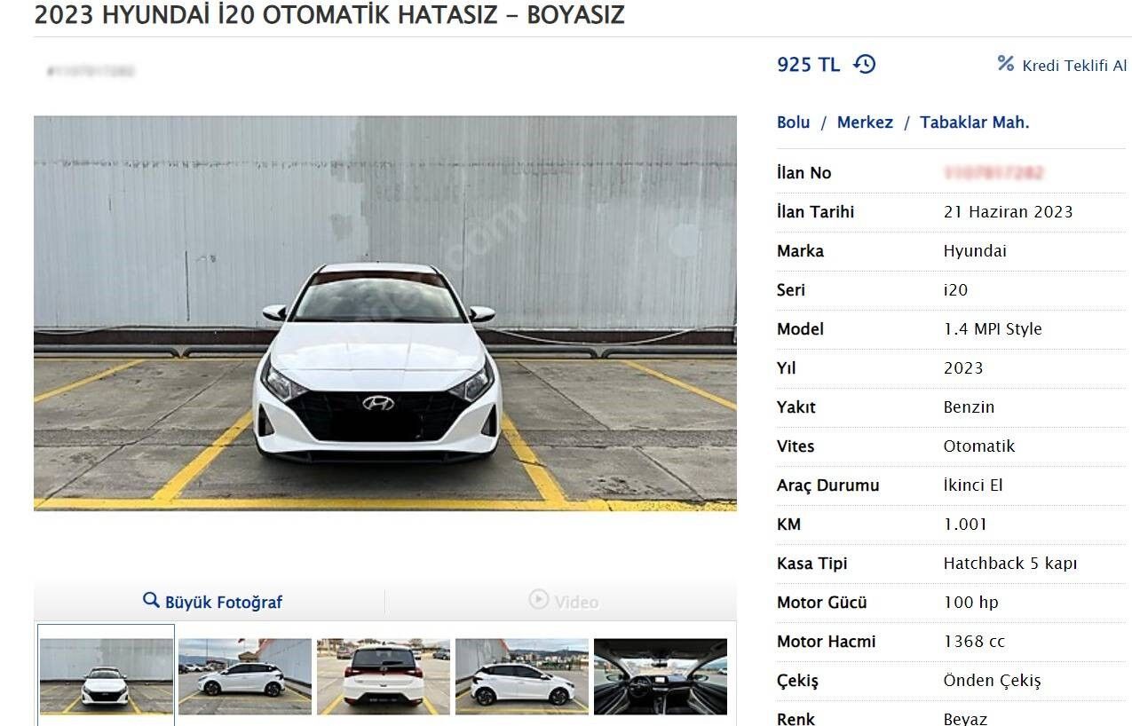Select the front-view car thumbnail
This screenshot has width=1132, height=726.
click(106, 675)
